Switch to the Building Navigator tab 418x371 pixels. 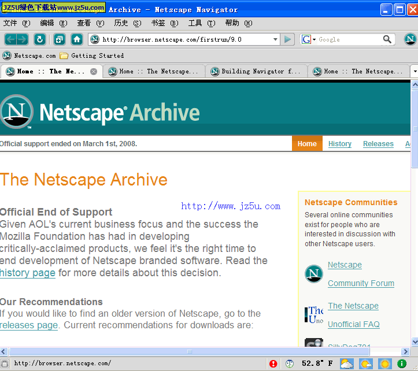[x=256, y=72]
